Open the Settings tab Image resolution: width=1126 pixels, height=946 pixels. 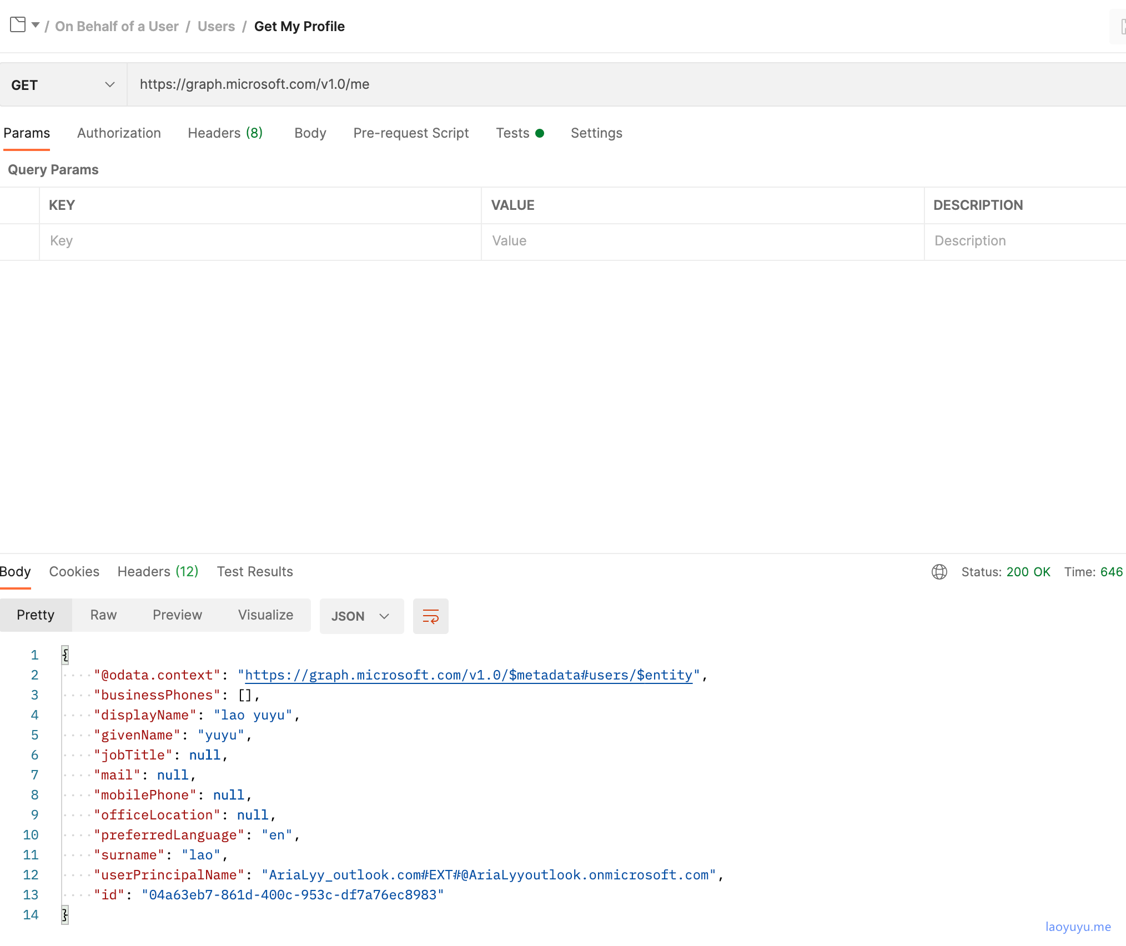coord(596,133)
